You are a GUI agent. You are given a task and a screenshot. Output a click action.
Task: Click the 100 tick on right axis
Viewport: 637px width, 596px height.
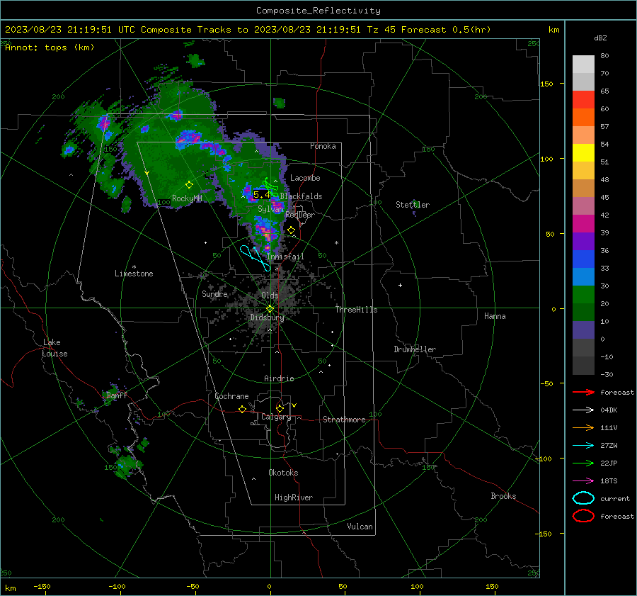(x=547, y=159)
